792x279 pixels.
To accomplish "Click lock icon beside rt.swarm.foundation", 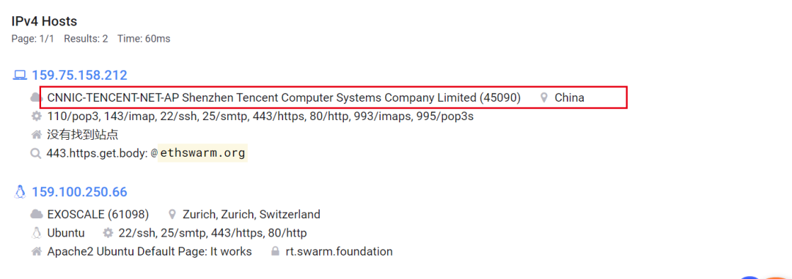I will (275, 250).
